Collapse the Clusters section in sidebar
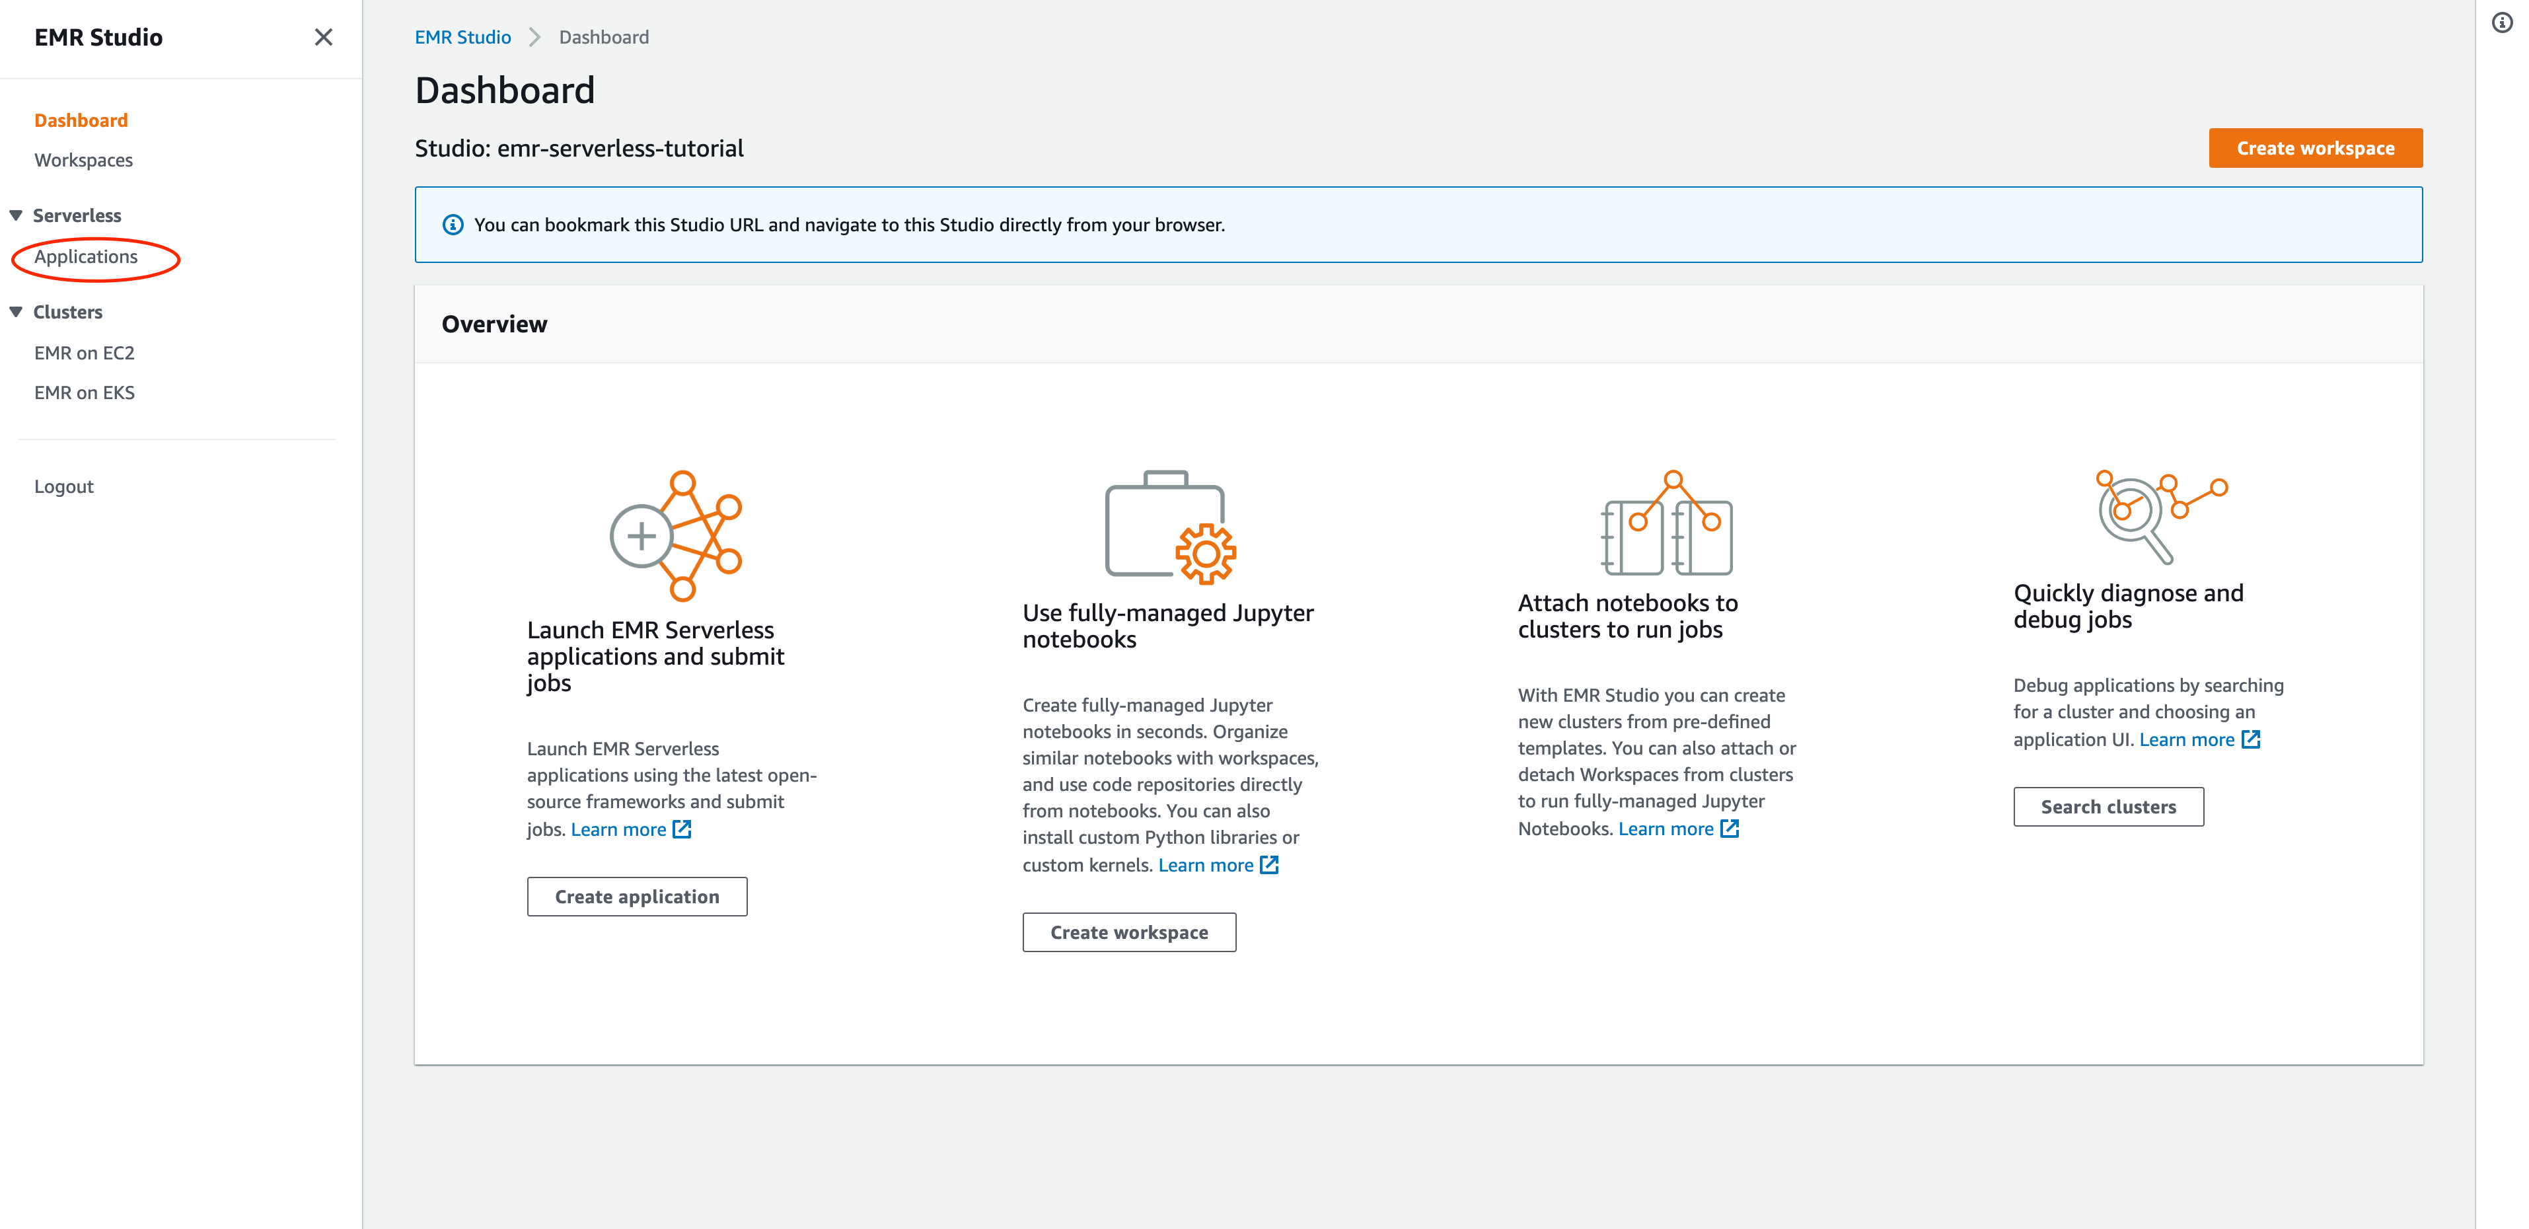 16,312
